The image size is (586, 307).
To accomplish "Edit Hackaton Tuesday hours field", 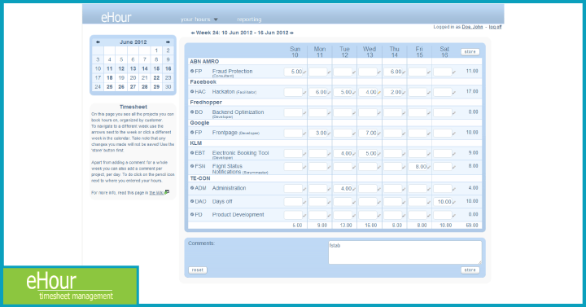I will [x=343, y=92].
